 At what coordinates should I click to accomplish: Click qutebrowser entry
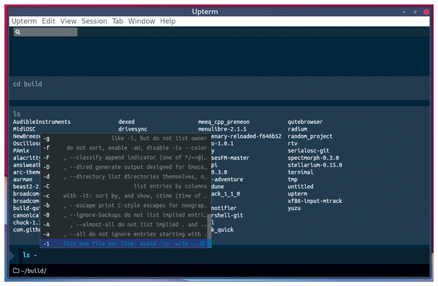tap(305, 122)
